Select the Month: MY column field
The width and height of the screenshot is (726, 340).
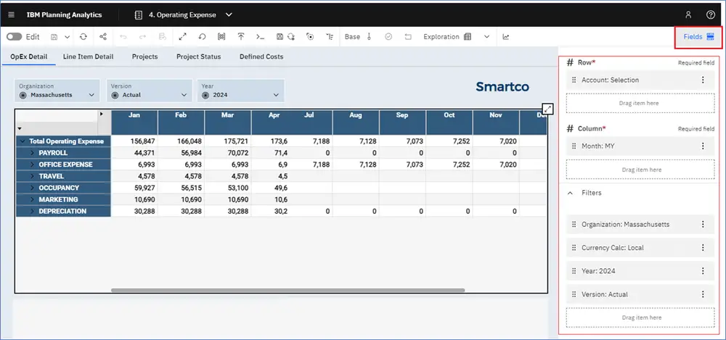pyautogui.click(x=640, y=146)
